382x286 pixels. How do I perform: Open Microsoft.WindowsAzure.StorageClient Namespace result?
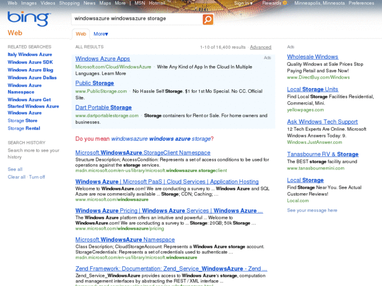(x=143, y=153)
